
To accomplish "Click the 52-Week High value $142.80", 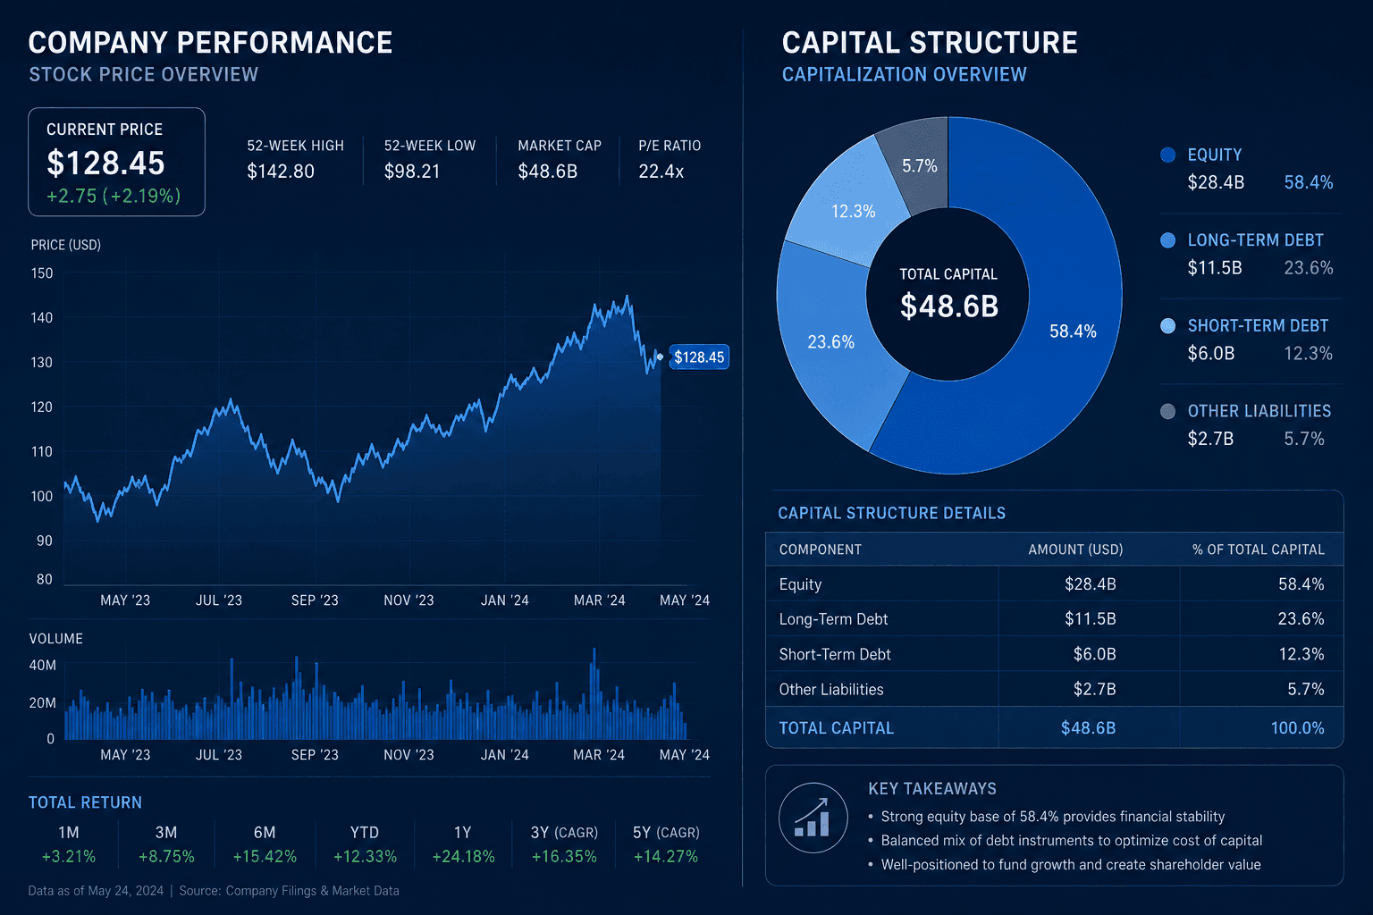I will click(x=281, y=172).
